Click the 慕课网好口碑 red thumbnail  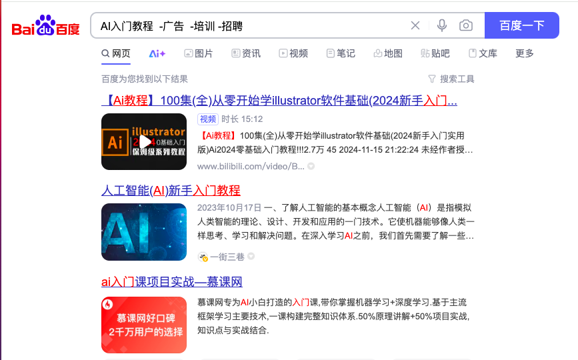[x=144, y=325]
